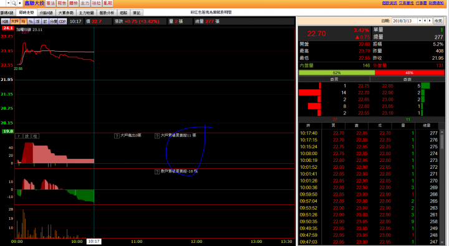Open the 到價通知 link
The image size is (449, 246).
[x=436, y=3]
